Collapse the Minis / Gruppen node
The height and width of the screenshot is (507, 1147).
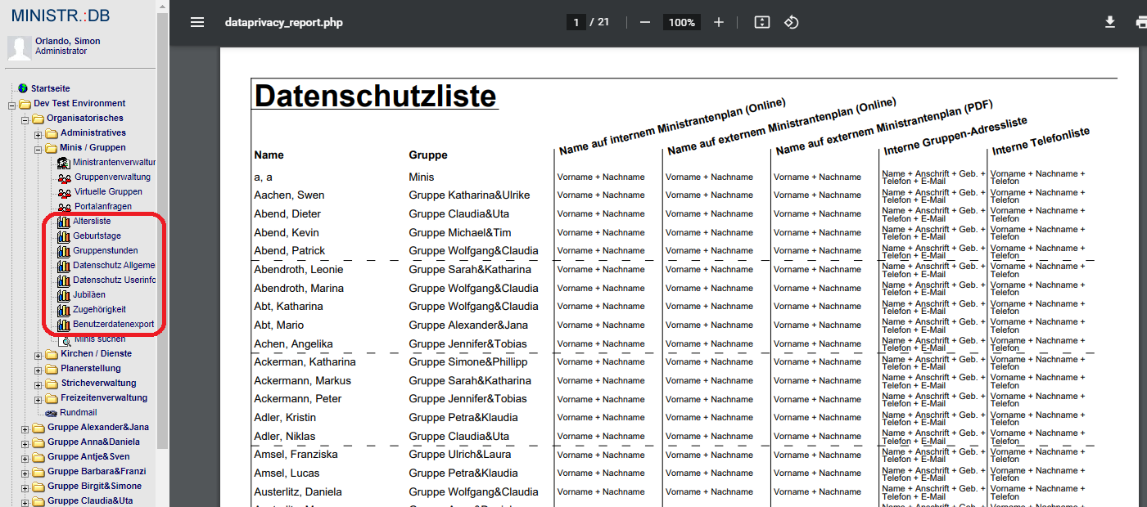pyautogui.click(x=38, y=149)
